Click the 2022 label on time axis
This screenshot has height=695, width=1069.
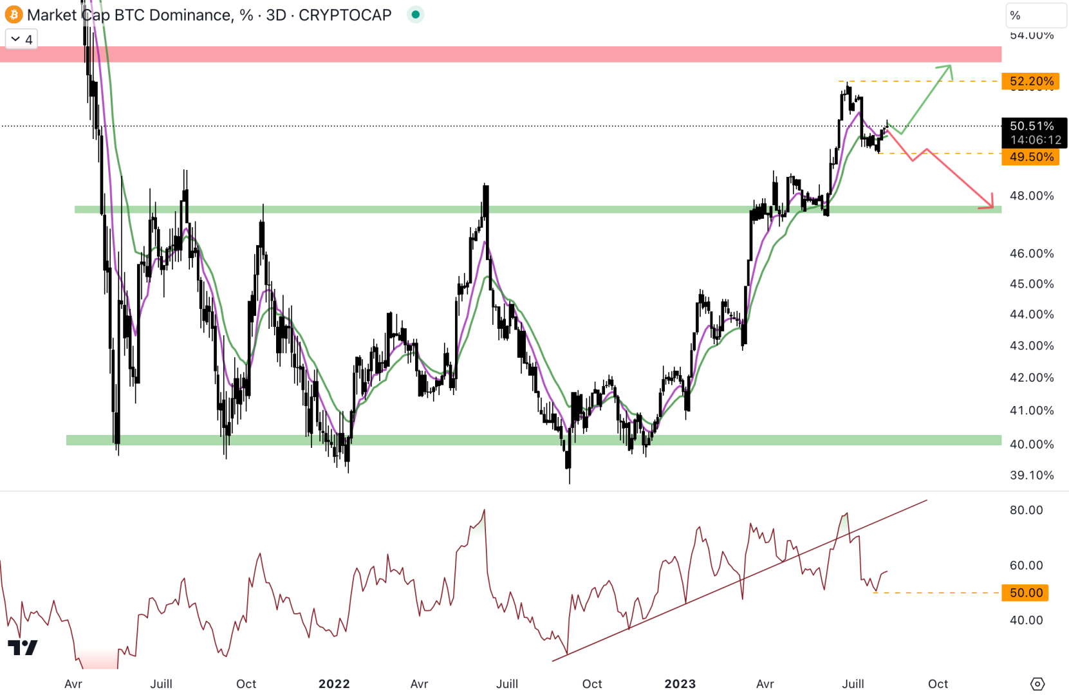click(x=334, y=683)
